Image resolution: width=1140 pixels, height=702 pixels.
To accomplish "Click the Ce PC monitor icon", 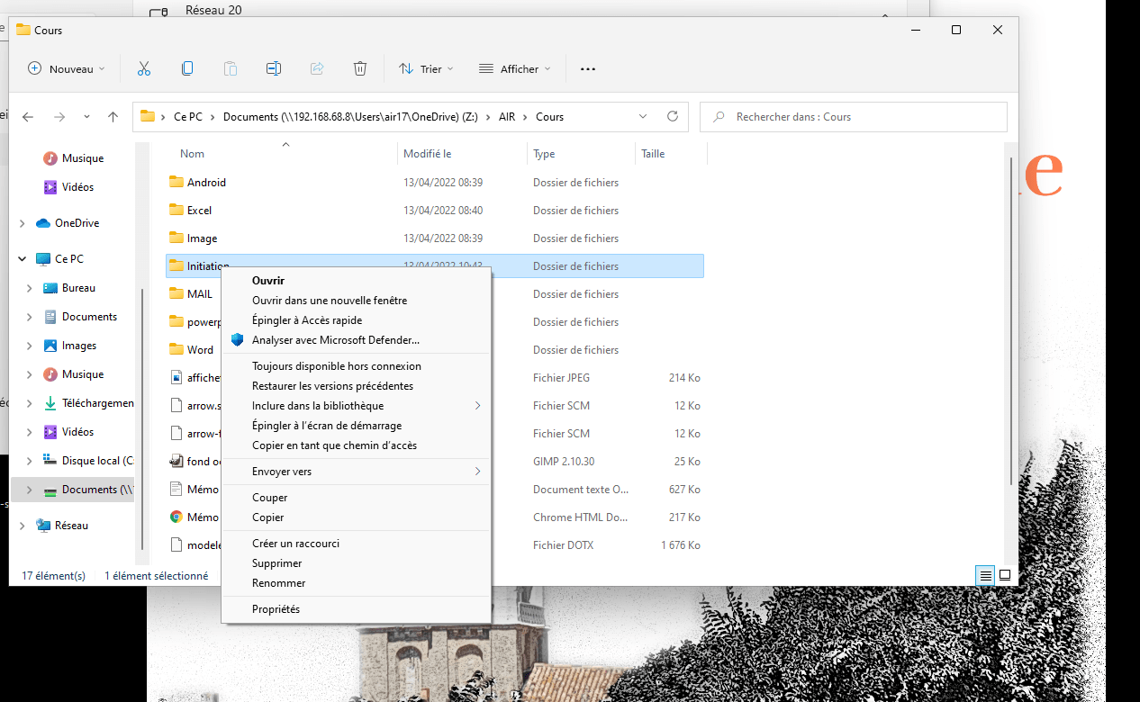I will point(43,259).
